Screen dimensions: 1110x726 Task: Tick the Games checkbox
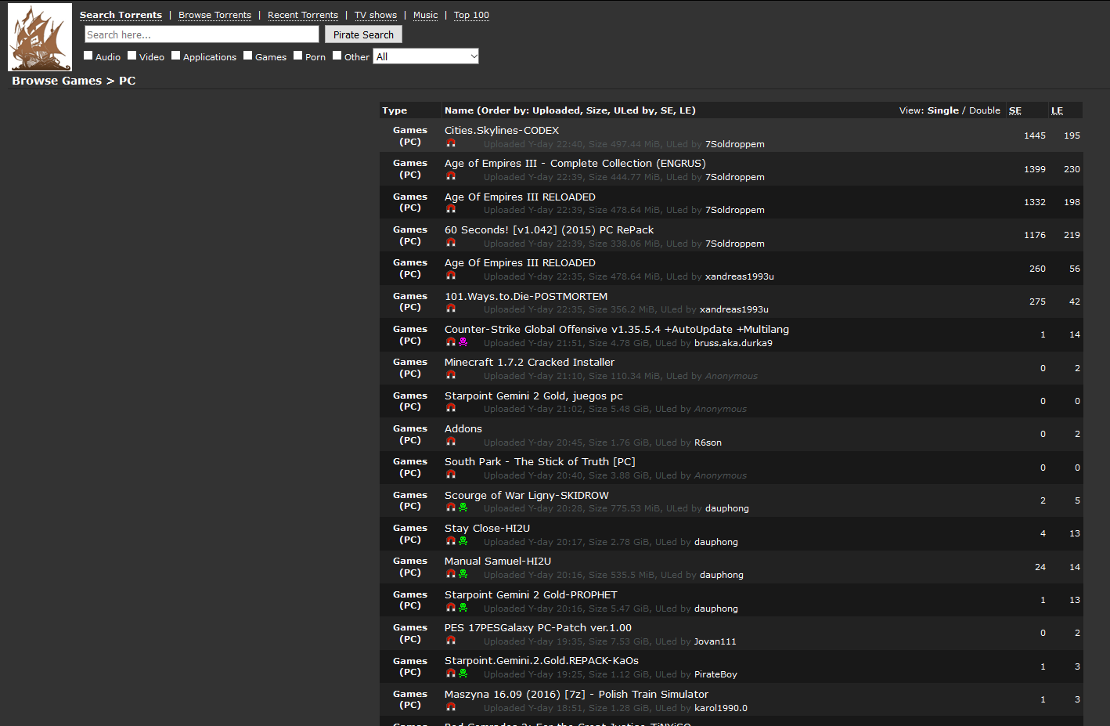coord(248,56)
